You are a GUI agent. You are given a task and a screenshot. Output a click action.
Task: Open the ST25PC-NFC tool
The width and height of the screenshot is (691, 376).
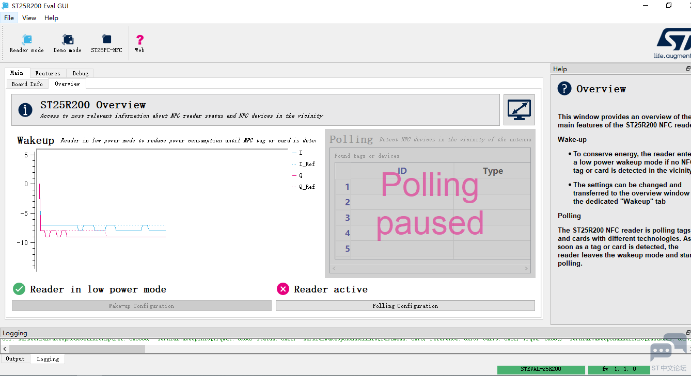point(107,43)
